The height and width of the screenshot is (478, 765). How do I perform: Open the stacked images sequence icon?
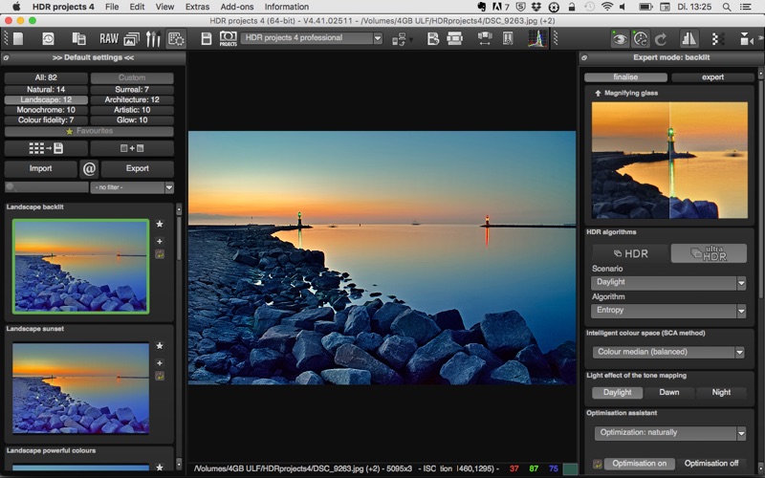pyautogui.click(x=132, y=38)
